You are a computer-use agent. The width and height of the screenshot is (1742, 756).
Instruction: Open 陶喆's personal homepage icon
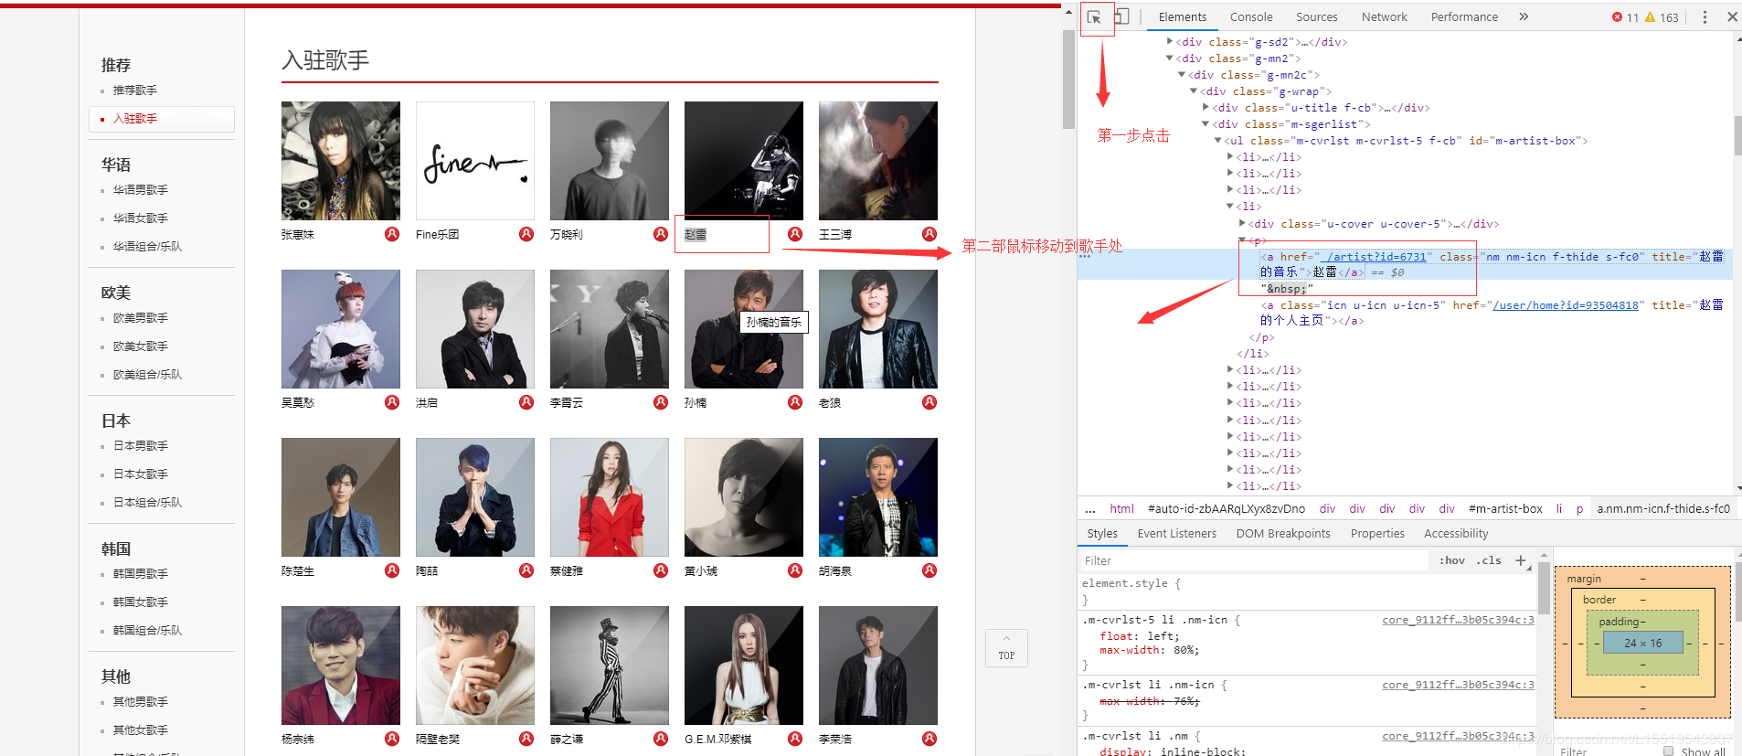[526, 570]
